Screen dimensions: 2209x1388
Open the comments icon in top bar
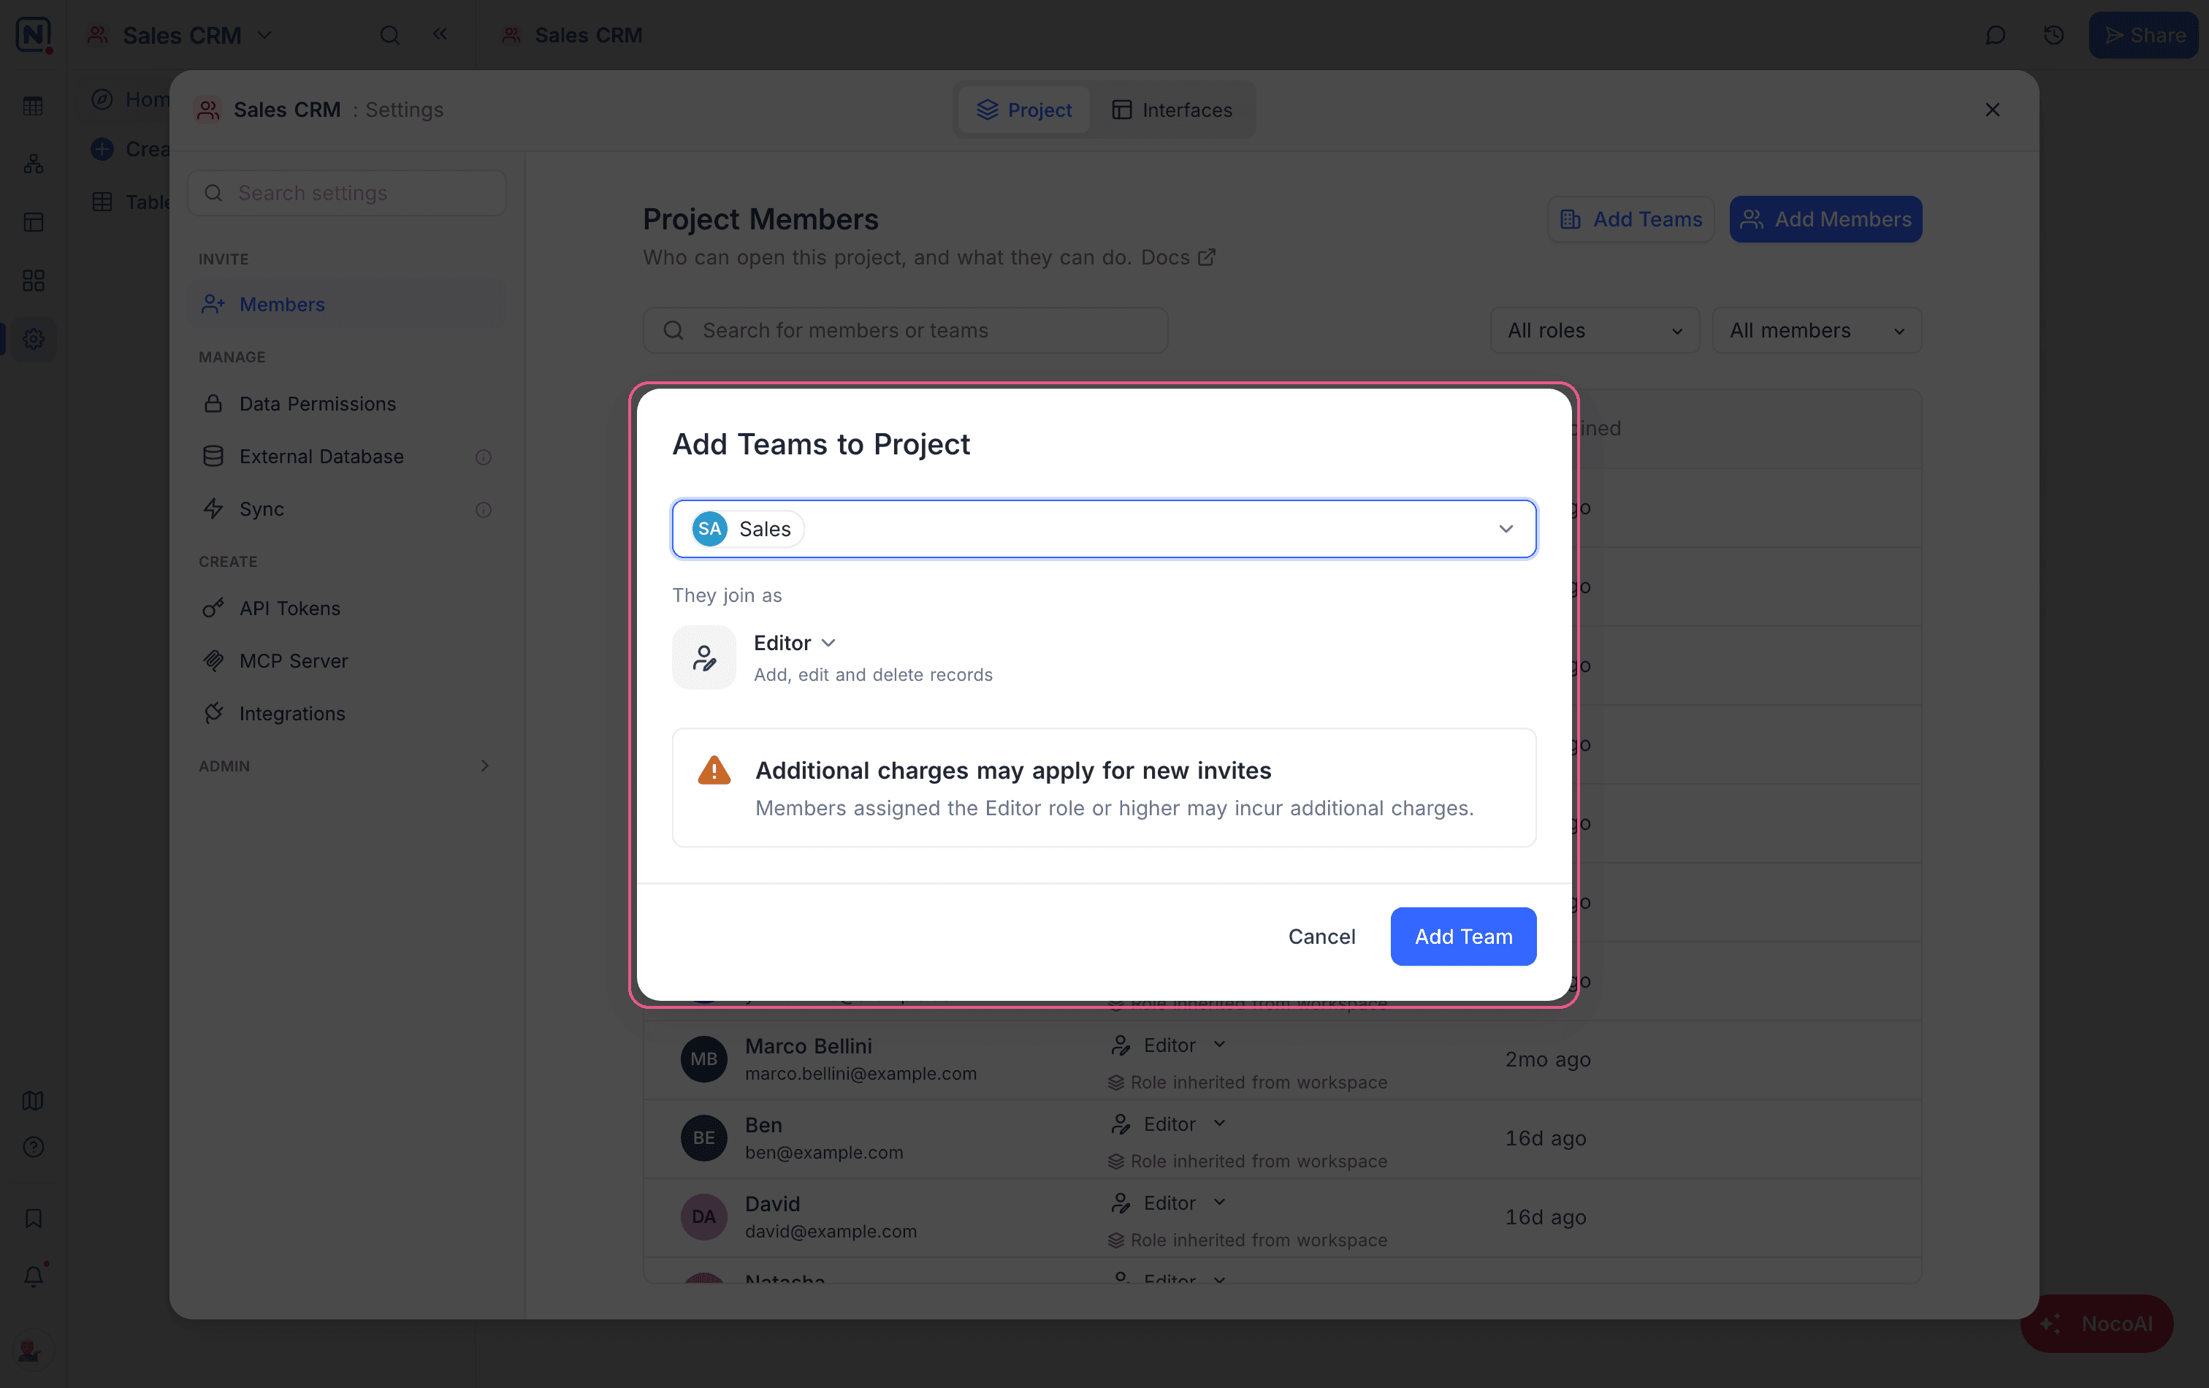[1995, 35]
